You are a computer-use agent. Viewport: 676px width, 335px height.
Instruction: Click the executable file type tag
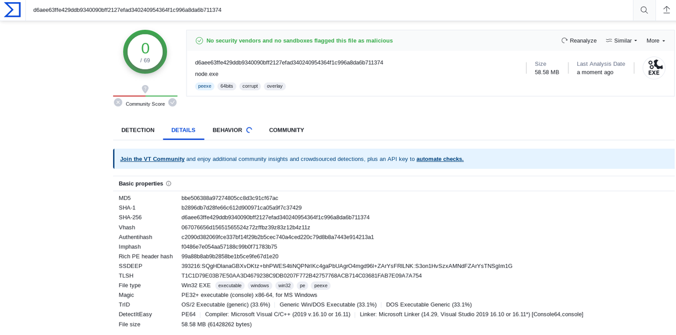pyautogui.click(x=230, y=285)
